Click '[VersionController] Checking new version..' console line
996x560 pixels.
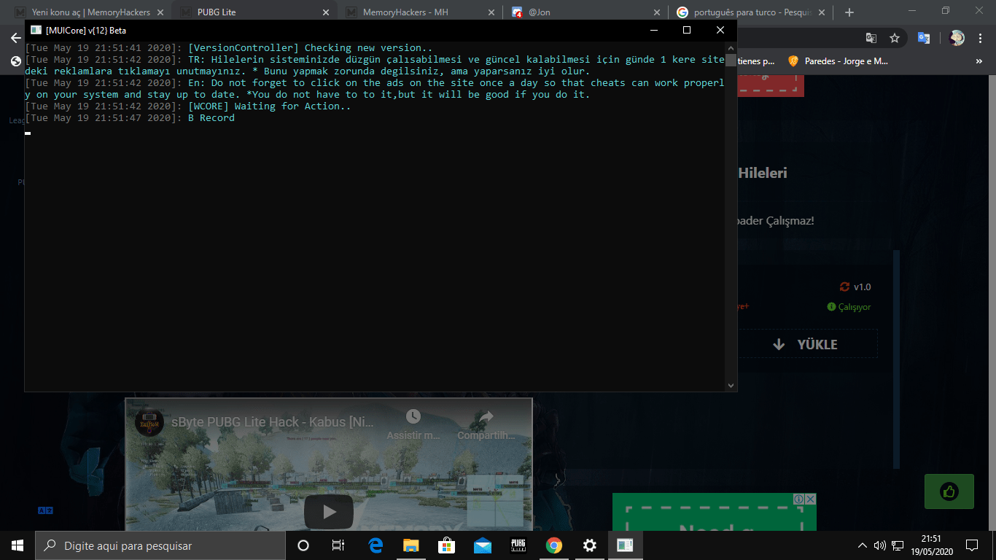point(310,48)
